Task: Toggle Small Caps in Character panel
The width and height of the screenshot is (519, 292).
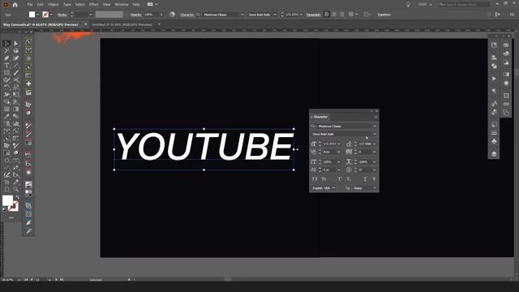Action: (x=324, y=179)
